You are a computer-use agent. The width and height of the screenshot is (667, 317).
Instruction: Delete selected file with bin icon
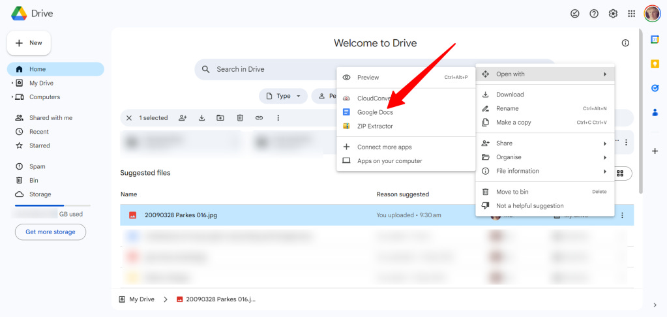pos(240,118)
